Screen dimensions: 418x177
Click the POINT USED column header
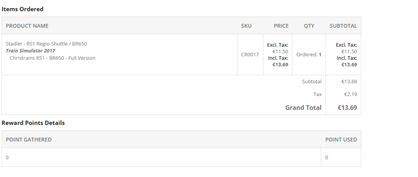pos(341,140)
